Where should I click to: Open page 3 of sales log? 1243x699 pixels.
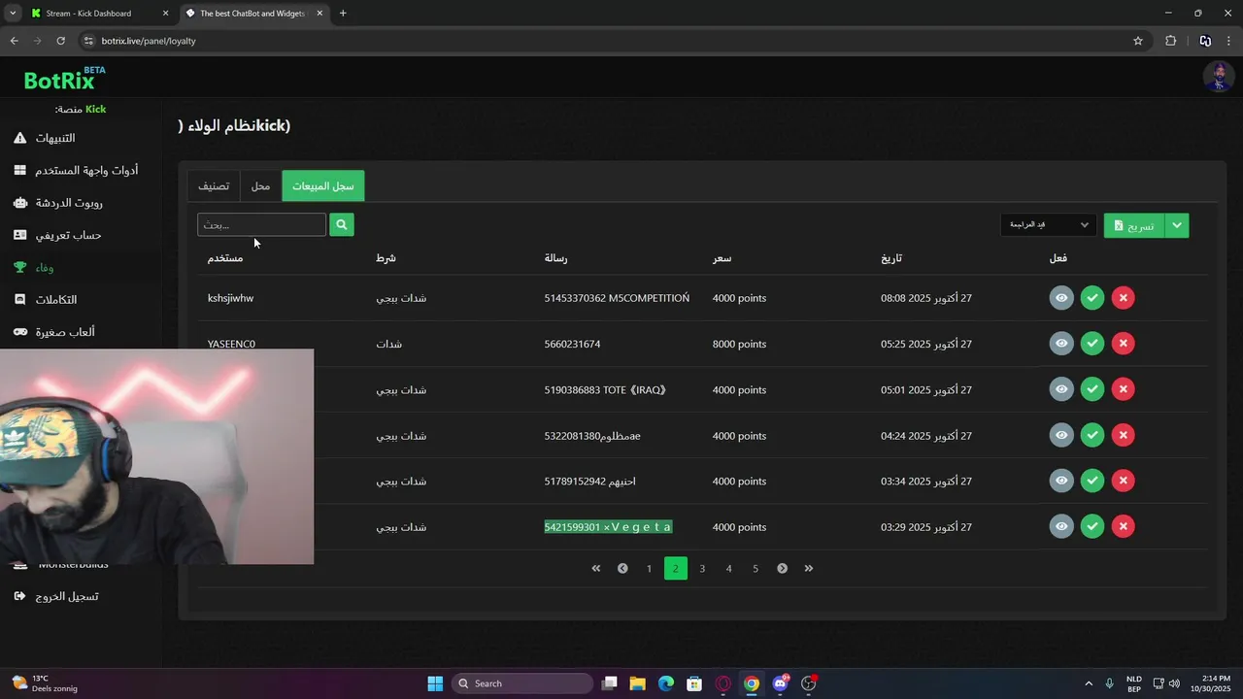[x=702, y=568]
